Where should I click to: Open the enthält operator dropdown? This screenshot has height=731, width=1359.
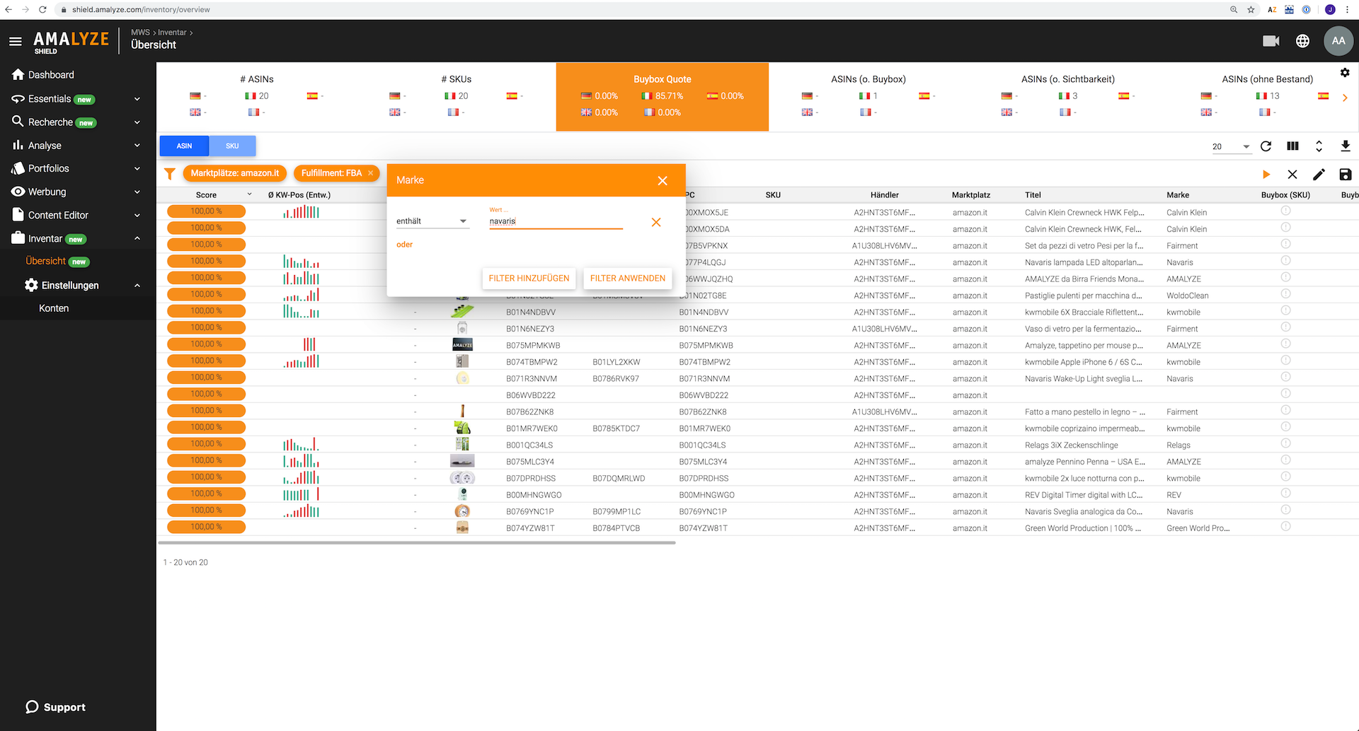click(432, 221)
